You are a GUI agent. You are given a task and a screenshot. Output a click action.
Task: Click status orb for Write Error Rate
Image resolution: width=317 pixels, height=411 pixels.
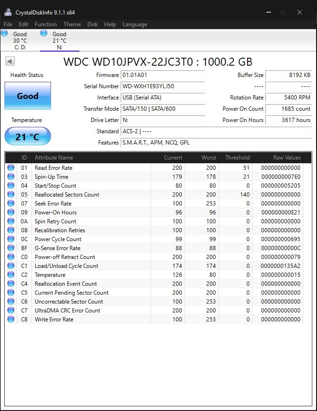click(11, 319)
